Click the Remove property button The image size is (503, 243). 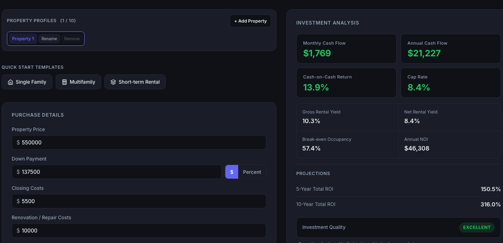click(72, 39)
